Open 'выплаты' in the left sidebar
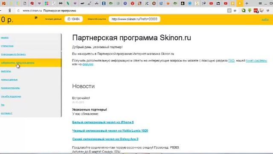273x154 pixels. tap(6, 71)
